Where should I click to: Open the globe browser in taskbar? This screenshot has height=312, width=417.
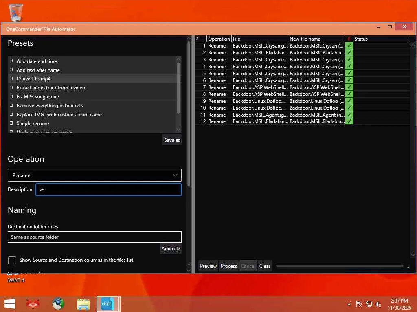coord(58,304)
